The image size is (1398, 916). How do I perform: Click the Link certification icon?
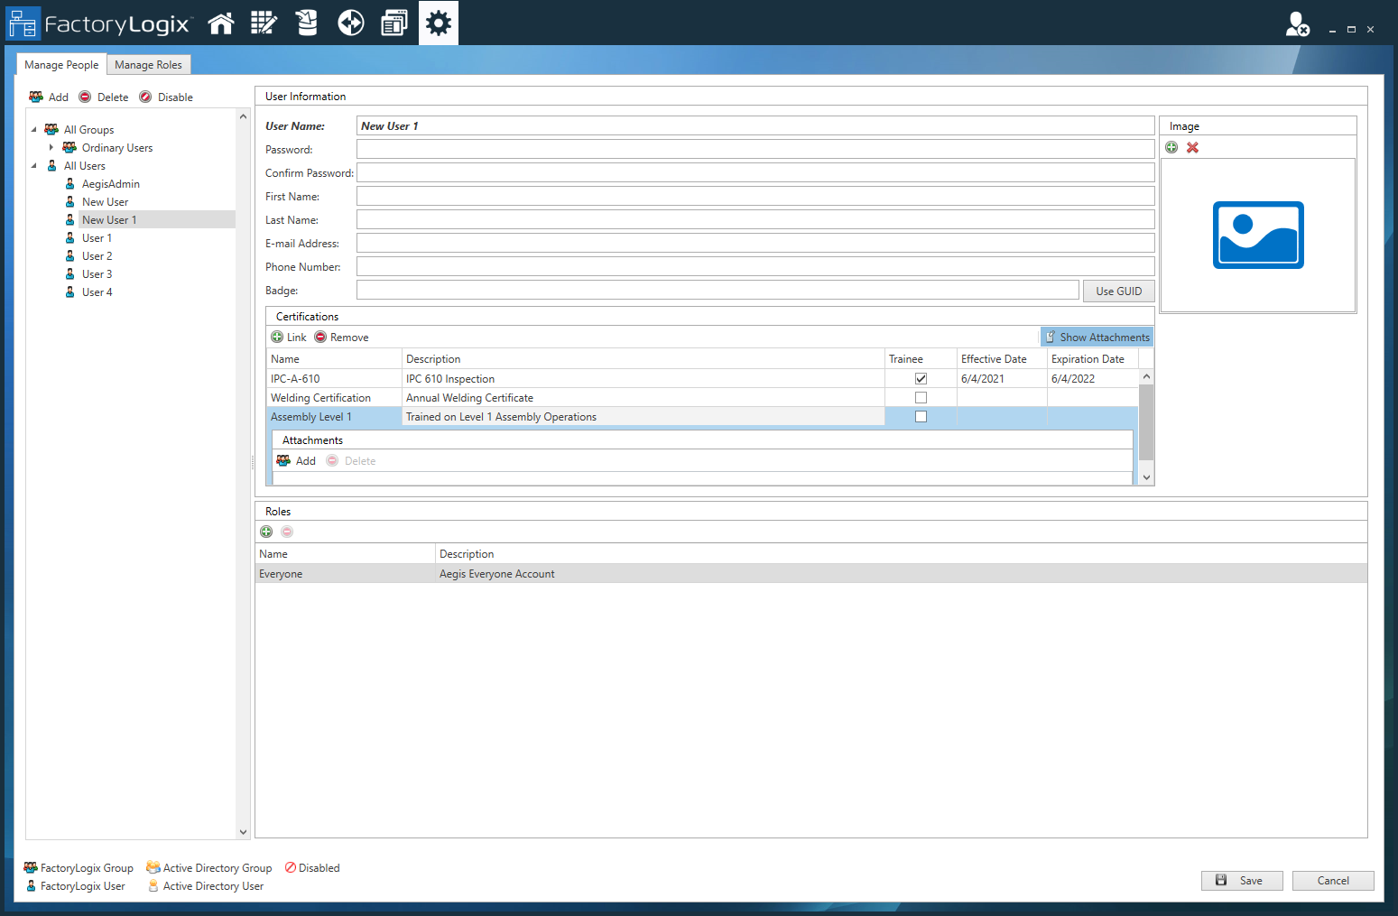click(278, 337)
